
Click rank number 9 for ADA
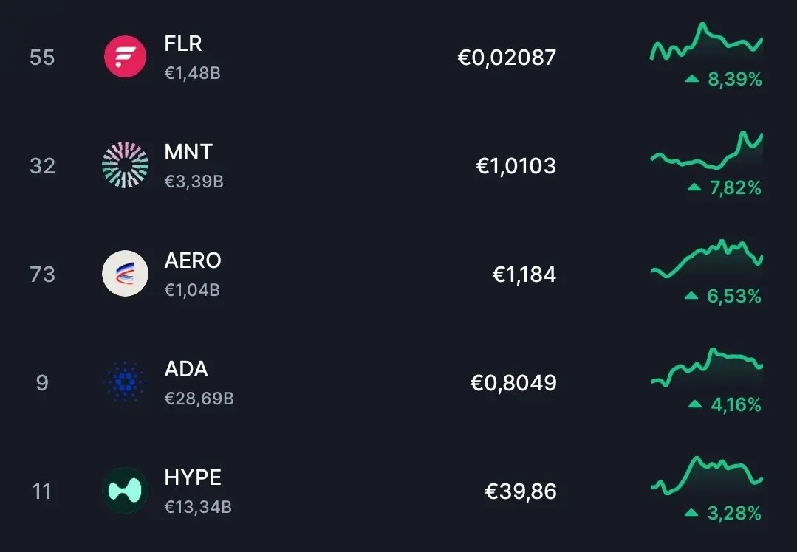coord(42,382)
